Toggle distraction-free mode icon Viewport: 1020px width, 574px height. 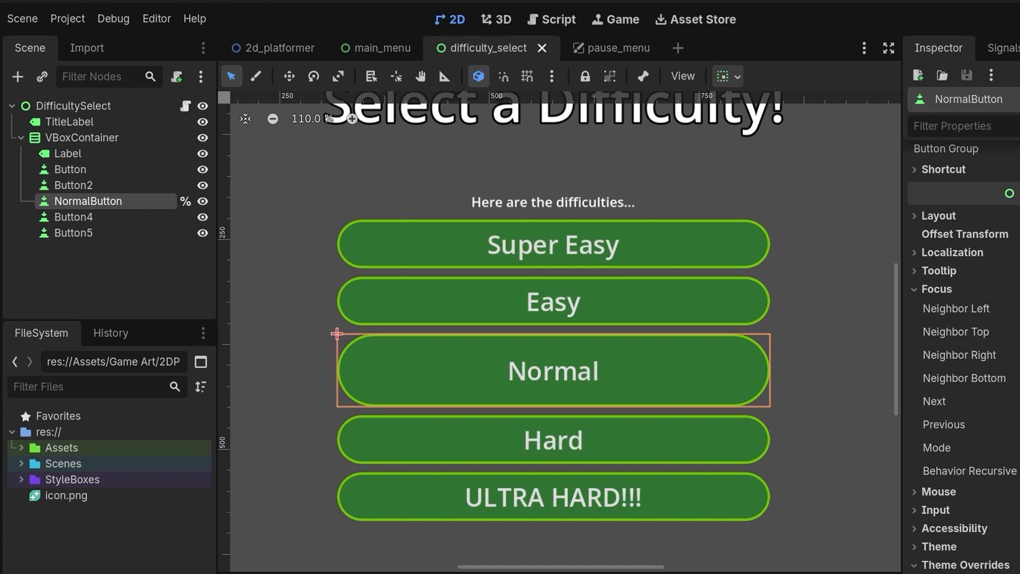pos(888,48)
